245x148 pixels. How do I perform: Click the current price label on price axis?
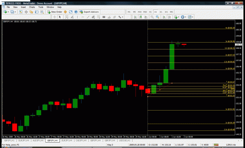coord(238,45)
